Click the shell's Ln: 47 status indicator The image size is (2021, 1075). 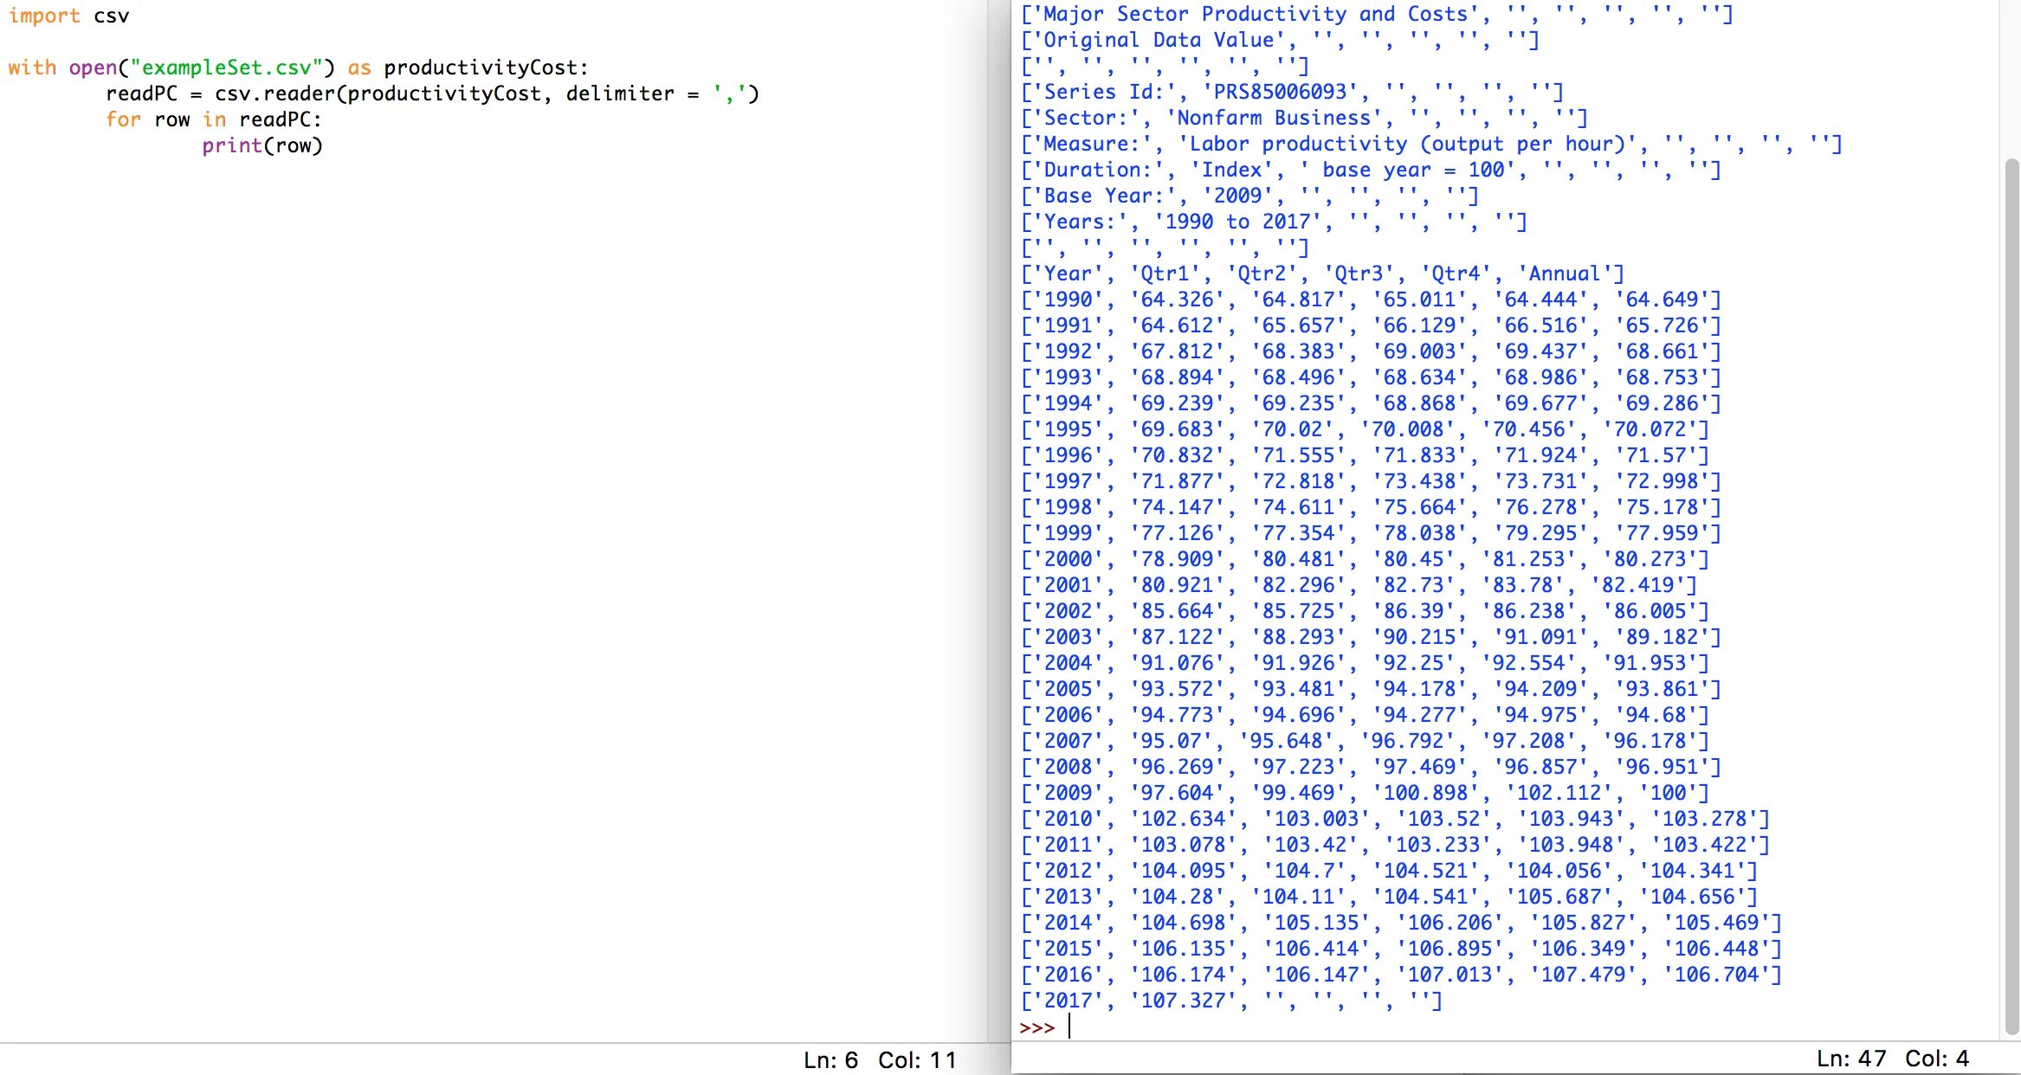pos(1850,1058)
